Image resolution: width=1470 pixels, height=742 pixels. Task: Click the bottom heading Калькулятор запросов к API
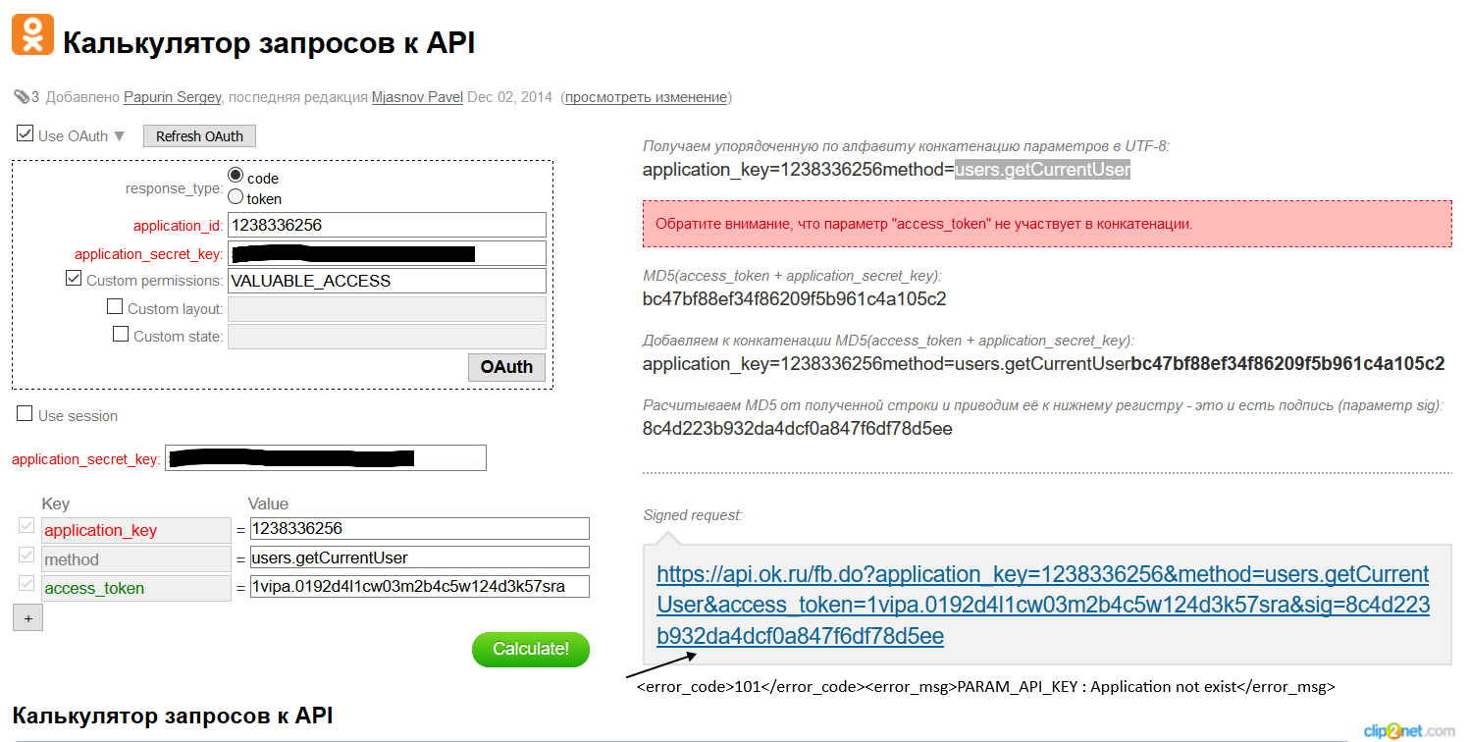[x=173, y=715]
